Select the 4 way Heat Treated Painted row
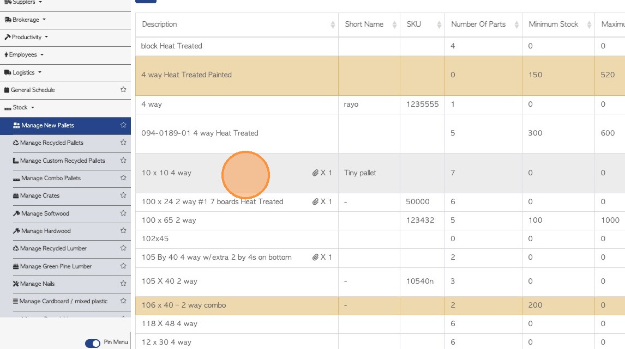The width and height of the screenshot is (625, 349). 187,75
